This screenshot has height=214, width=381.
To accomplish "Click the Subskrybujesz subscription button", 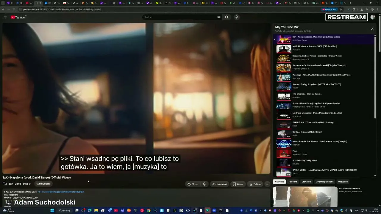I will click(x=43, y=184).
